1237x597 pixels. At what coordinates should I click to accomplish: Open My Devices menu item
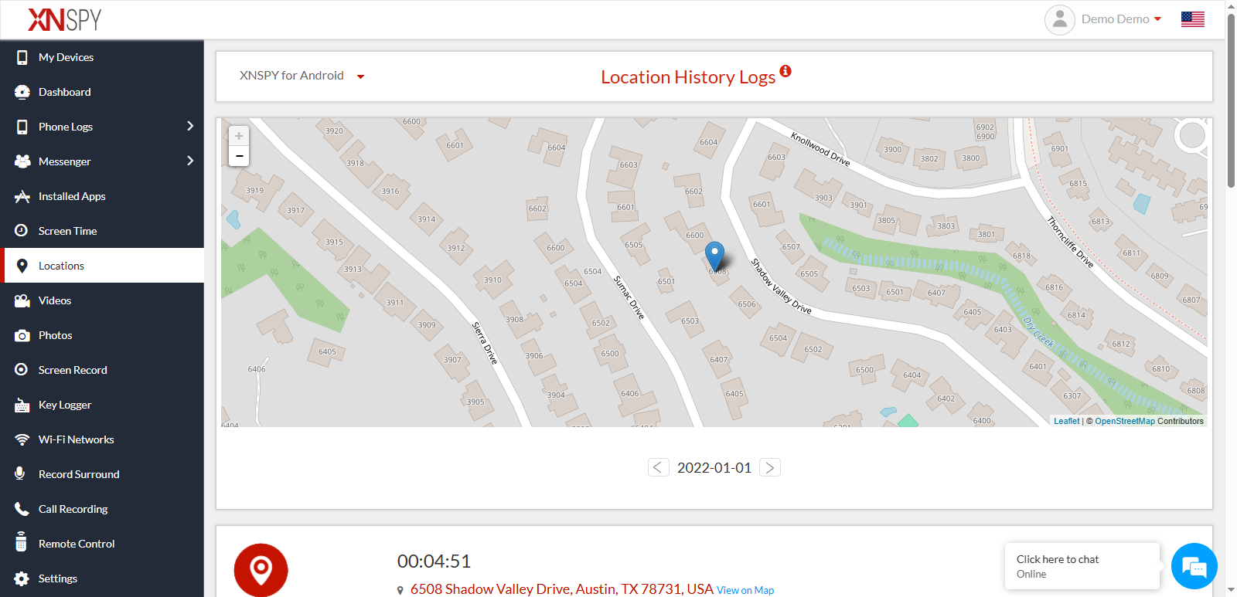pos(102,57)
